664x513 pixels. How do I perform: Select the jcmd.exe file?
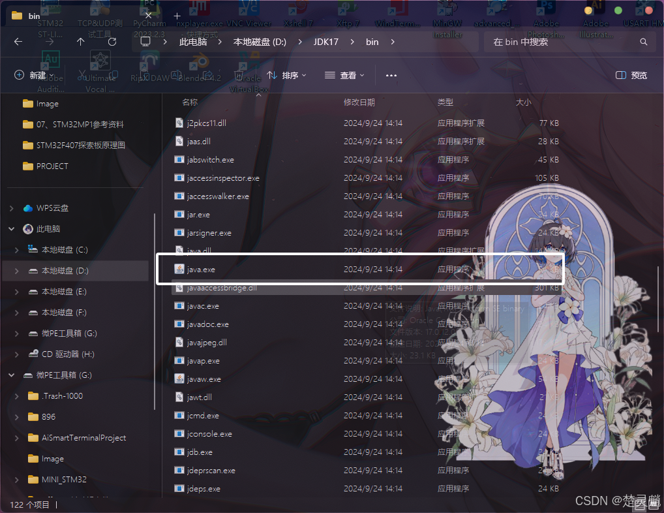tap(367, 415)
